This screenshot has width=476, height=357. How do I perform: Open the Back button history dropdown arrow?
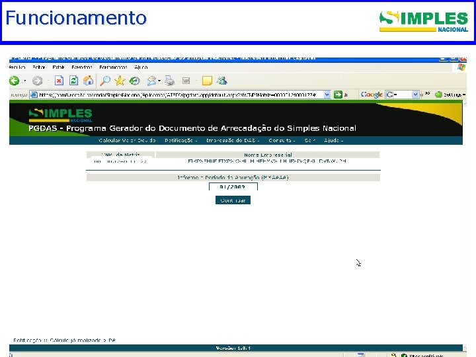(25, 81)
